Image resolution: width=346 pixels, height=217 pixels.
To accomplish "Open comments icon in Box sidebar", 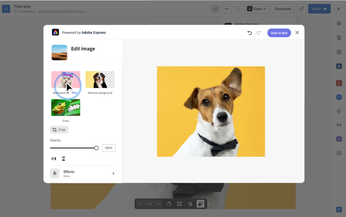I will (x=339, y=24).
